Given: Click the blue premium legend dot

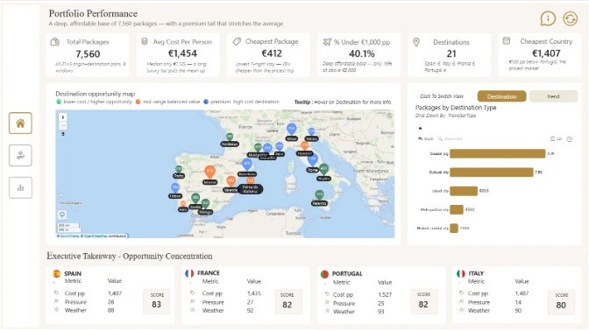Looking at the screenshot, I should 206,102.
